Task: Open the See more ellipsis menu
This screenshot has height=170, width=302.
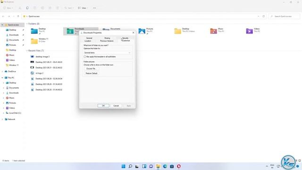Action: pos(94,8)
